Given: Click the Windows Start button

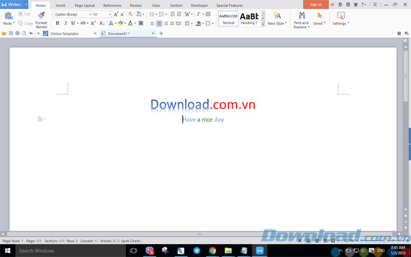Looking at the screenshot, I should pyautogui.click(x=8, y=251).
